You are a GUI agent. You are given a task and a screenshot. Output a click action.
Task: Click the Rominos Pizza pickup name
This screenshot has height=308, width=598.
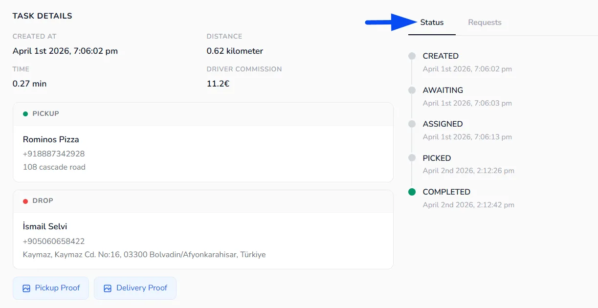51,139
